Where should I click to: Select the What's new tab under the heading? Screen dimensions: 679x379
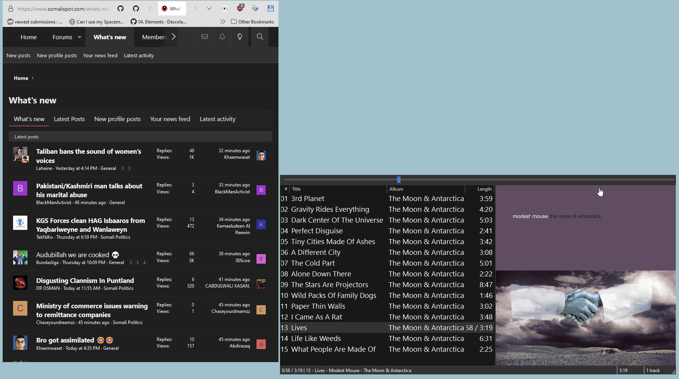[x=29, y=119]
